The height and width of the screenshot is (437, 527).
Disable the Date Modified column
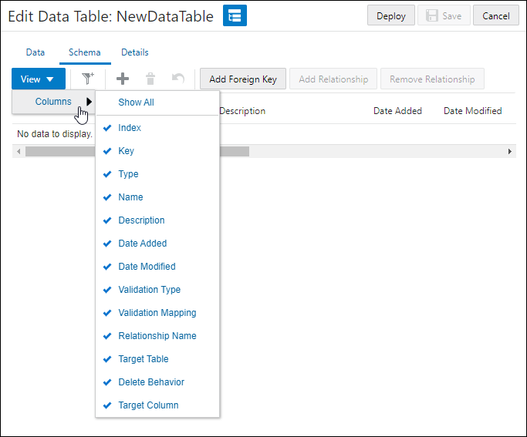tap(147, 267)
